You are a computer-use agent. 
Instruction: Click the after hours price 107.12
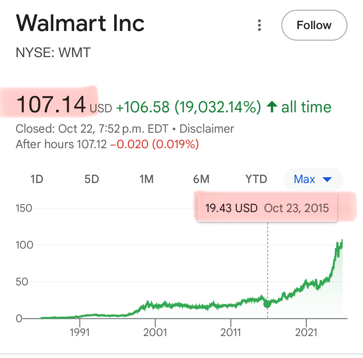[x=92, y=144]
